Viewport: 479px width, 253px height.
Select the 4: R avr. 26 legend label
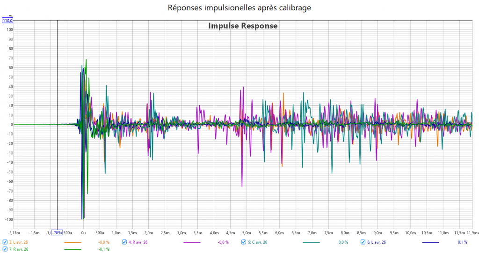[x=138, y=242]
